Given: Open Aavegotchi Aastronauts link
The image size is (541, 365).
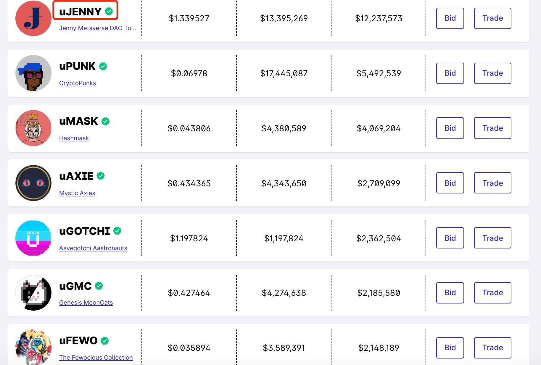Looking at the screenshot, I should [x=93, y=248].
